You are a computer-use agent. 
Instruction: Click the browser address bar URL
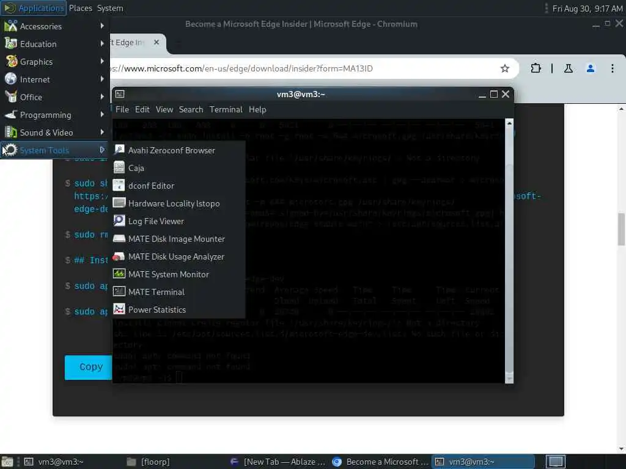tap(241, 68)
